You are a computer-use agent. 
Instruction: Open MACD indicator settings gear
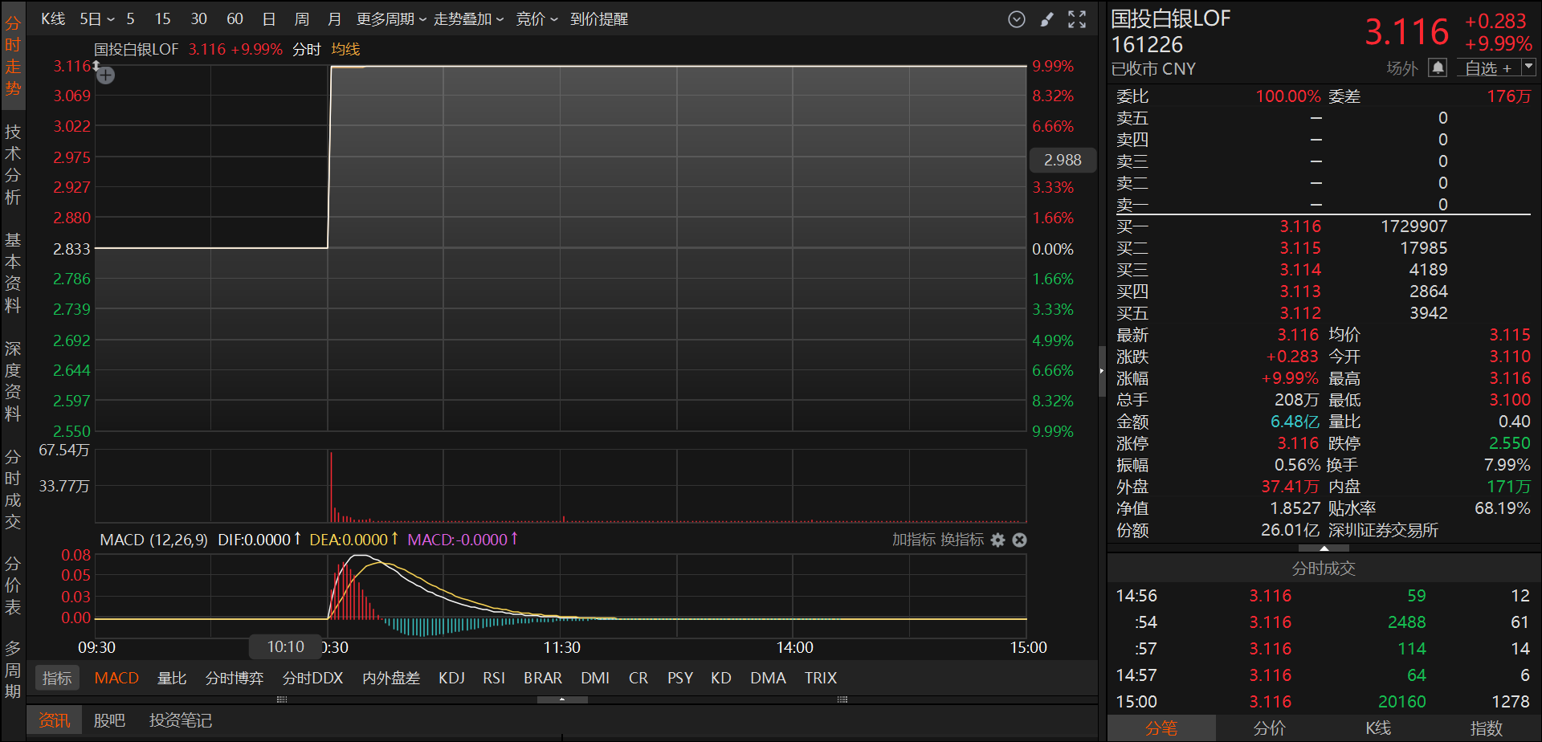point(997,540)
